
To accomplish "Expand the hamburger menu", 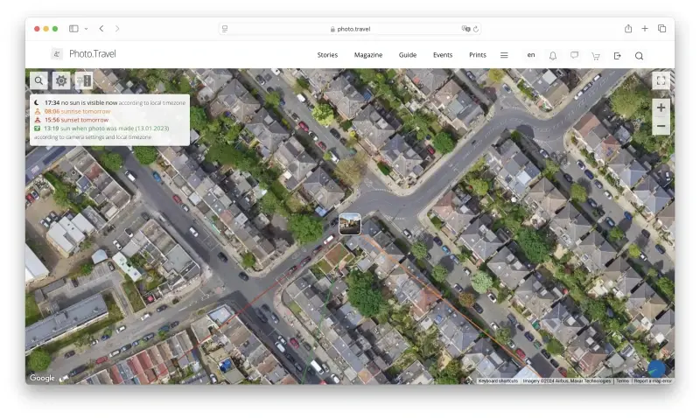I will [504, 55].
